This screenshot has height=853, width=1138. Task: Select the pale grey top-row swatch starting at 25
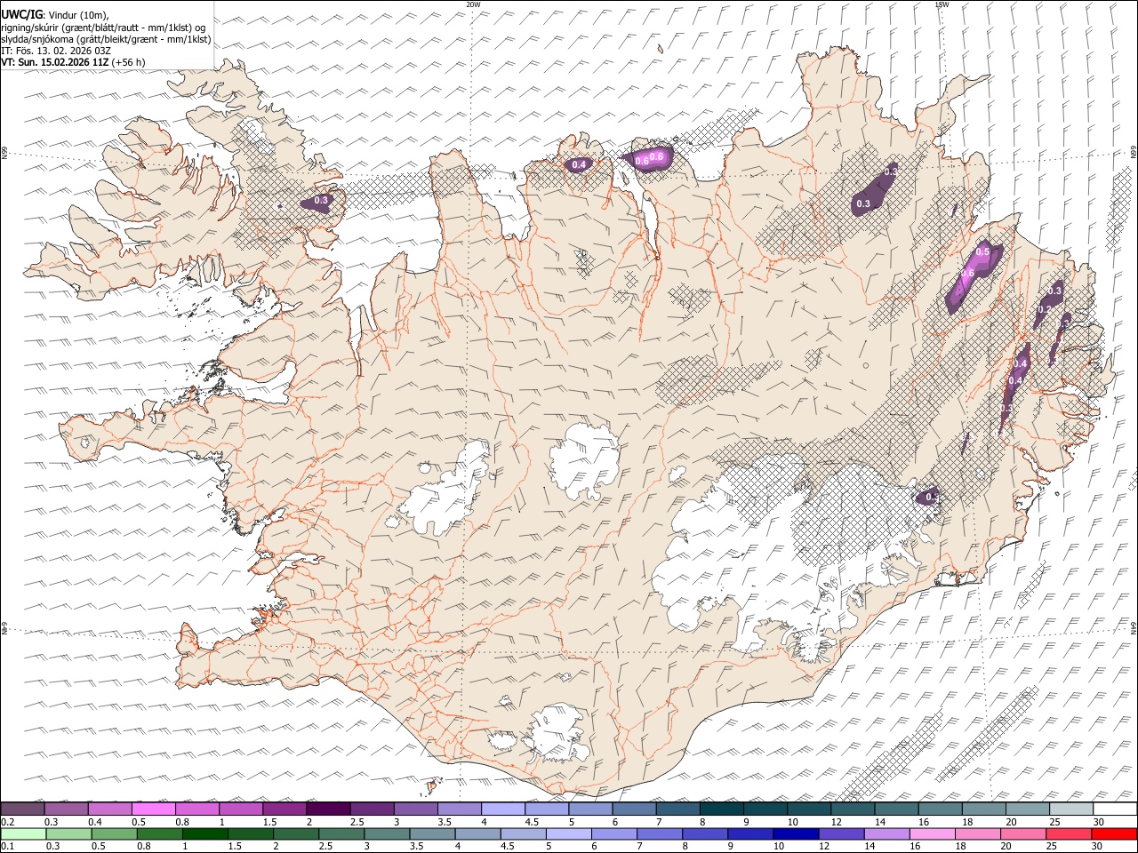[x=1072, y=809]
